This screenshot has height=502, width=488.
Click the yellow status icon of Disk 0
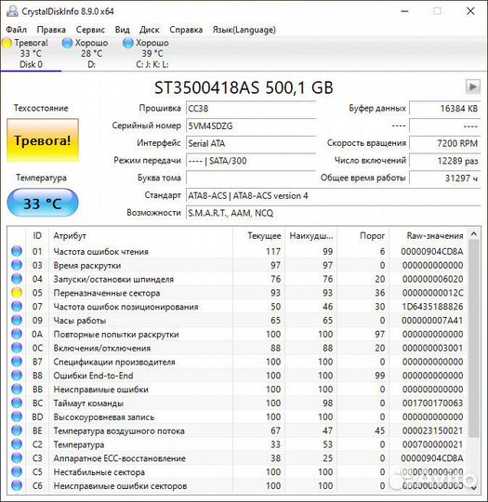coord(7,43)
